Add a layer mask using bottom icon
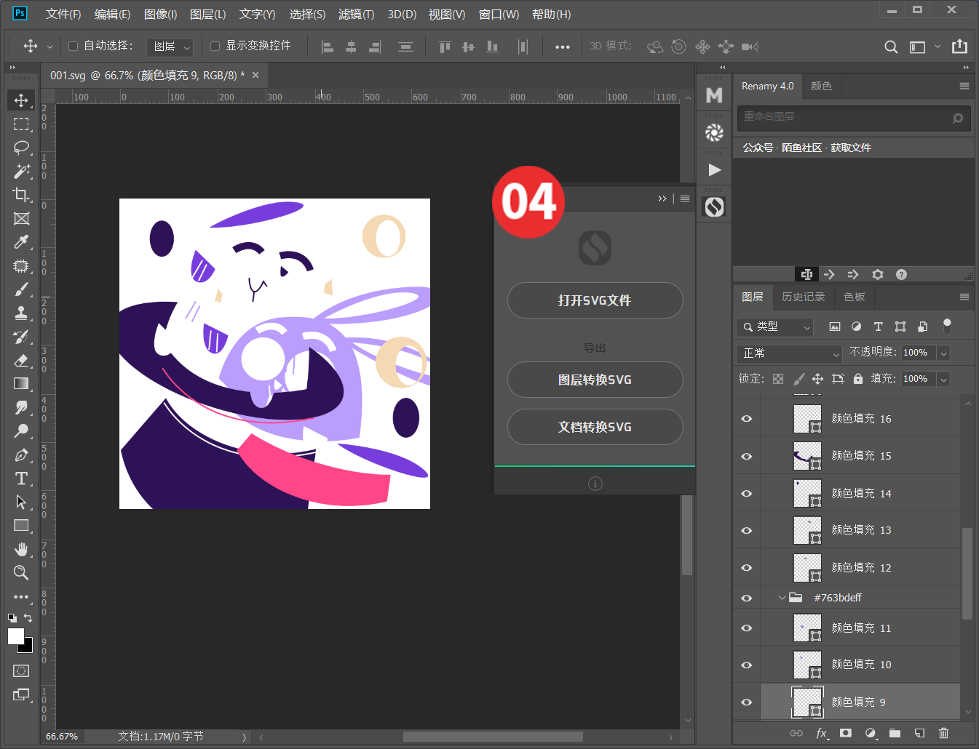The width and height of the screenshot is (979, 749). [x=845, y=733]
